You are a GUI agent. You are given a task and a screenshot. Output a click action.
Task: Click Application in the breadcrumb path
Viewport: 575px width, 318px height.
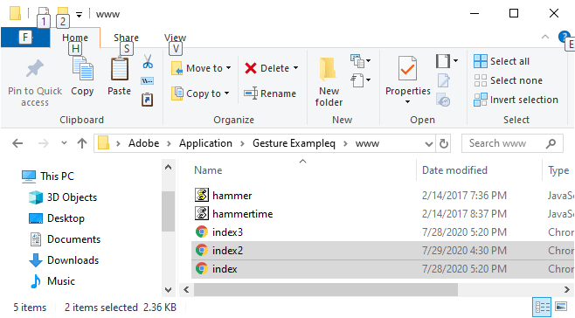[x=205, y=143]
